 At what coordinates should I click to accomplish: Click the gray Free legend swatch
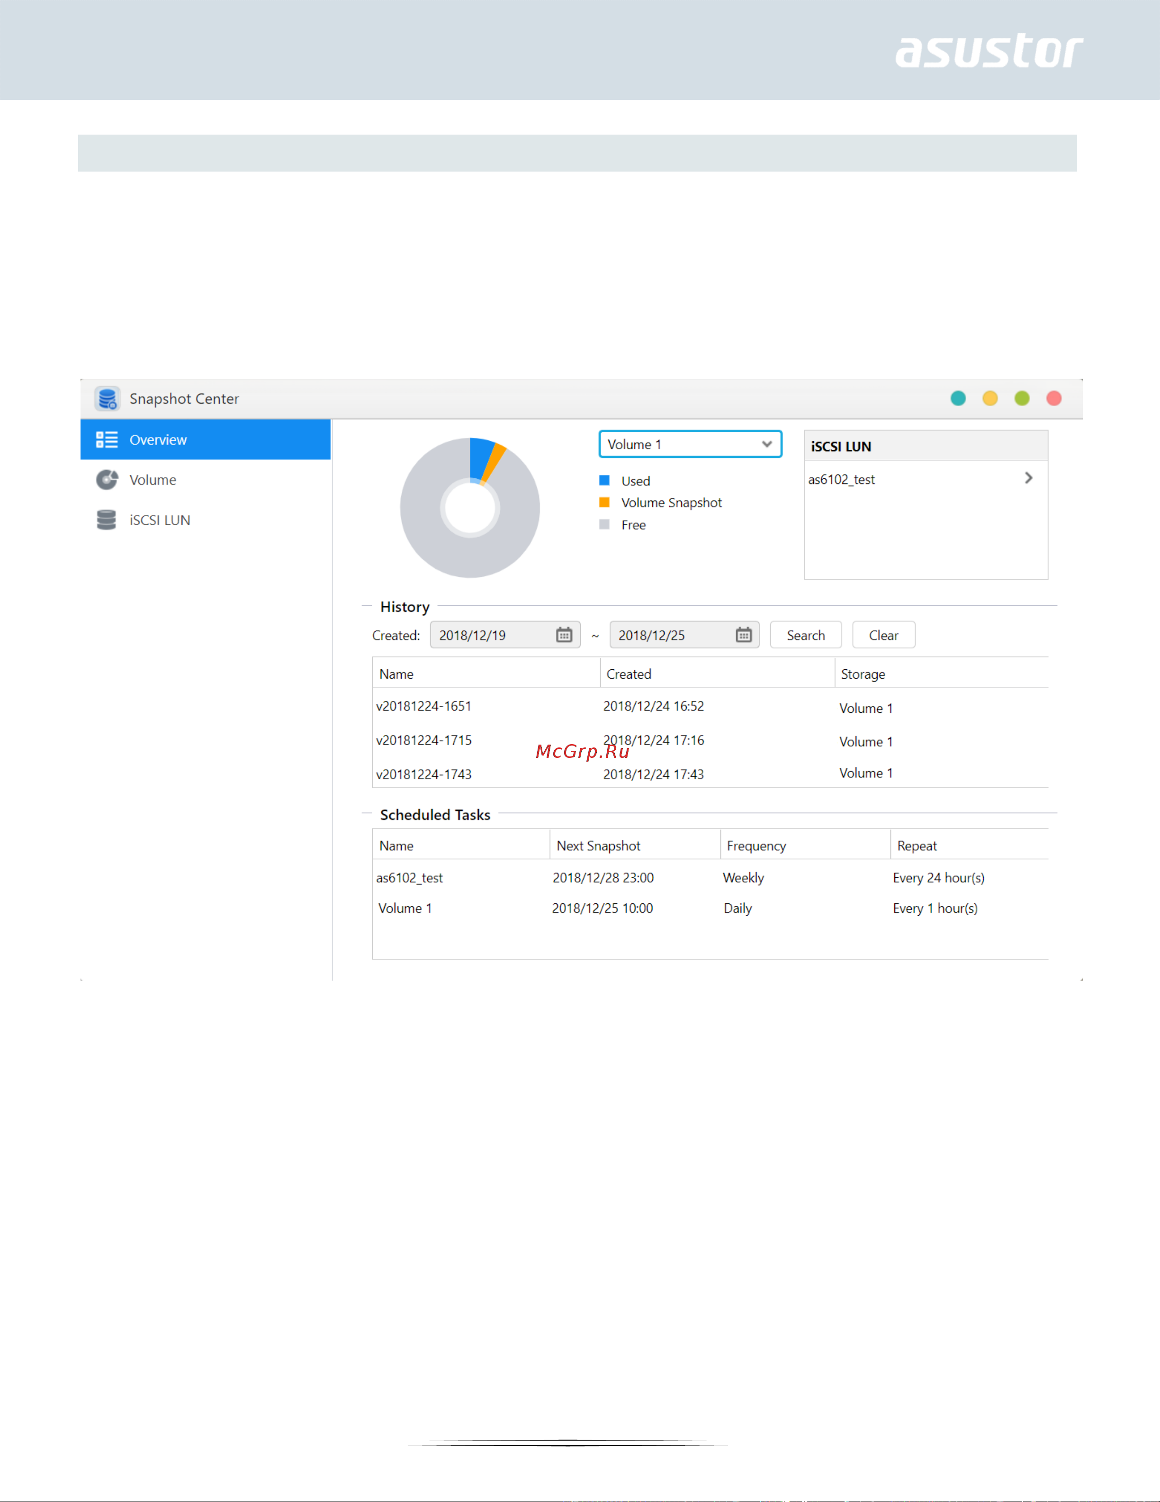point(605,524)
